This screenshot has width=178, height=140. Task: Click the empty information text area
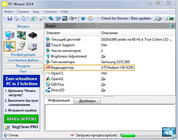point(110,117)
